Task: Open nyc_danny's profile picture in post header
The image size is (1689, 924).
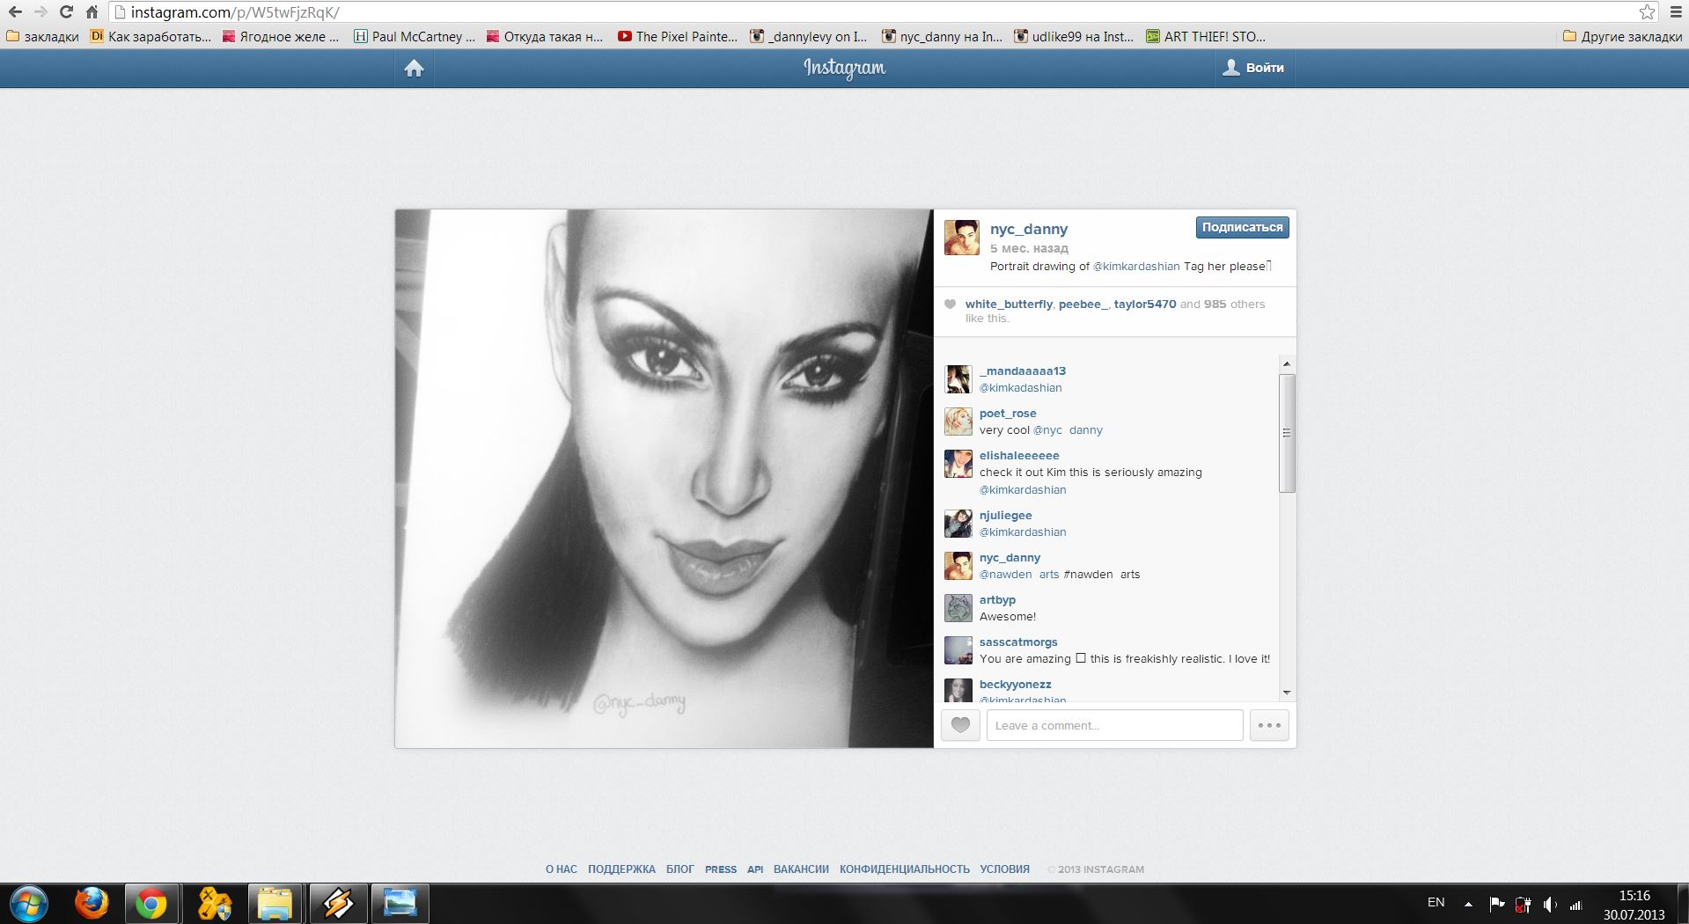Action: click(961, 238)
